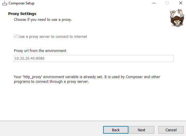Minimize the Composer Setup window

153,3
